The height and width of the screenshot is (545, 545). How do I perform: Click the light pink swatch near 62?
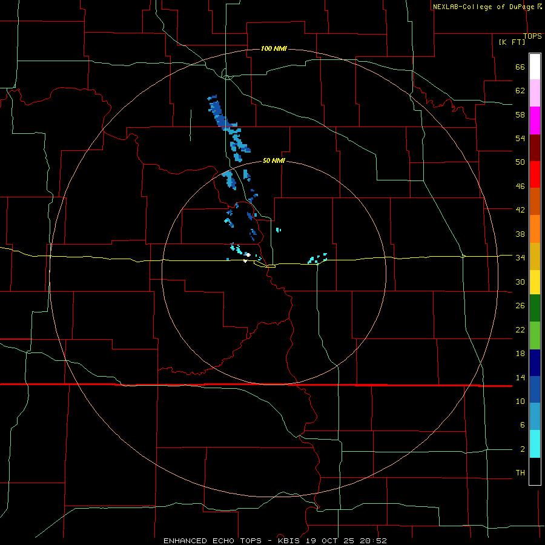[x=535, y=93]
